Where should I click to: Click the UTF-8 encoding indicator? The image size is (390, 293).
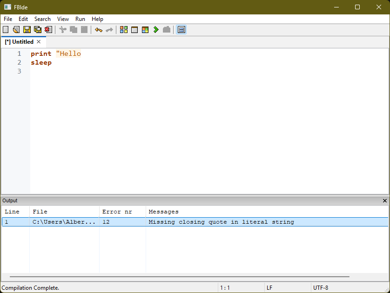321,288
